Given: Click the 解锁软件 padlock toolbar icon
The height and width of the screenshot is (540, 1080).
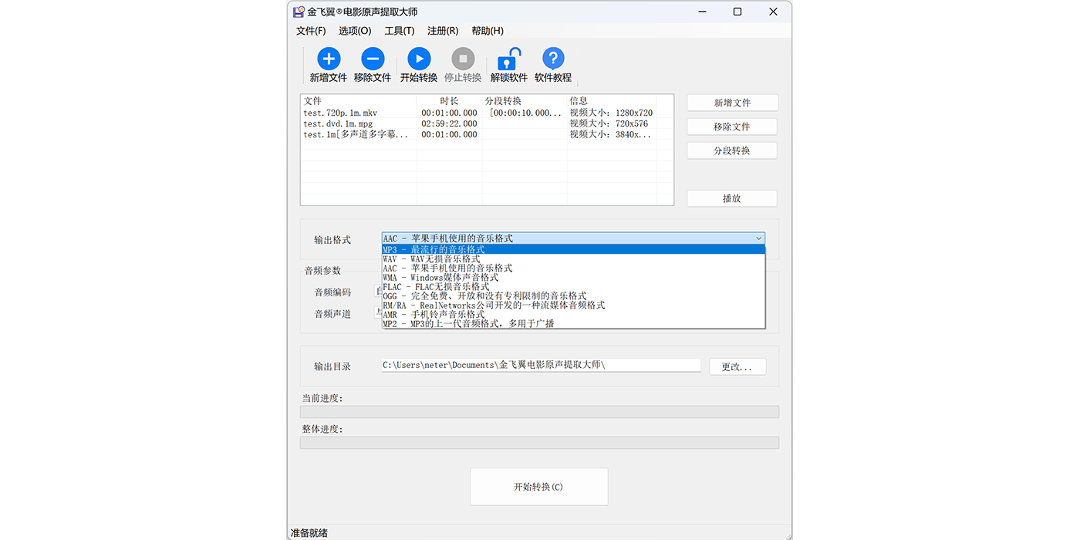Looking at the screenshot, I should click(x=509, y=59).
